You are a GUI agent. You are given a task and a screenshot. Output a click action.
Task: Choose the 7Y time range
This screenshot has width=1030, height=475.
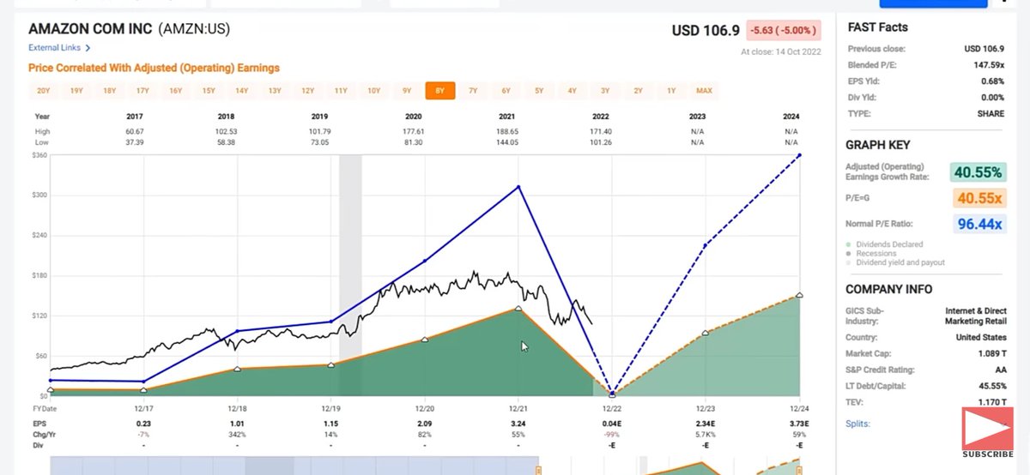point(473,91)
